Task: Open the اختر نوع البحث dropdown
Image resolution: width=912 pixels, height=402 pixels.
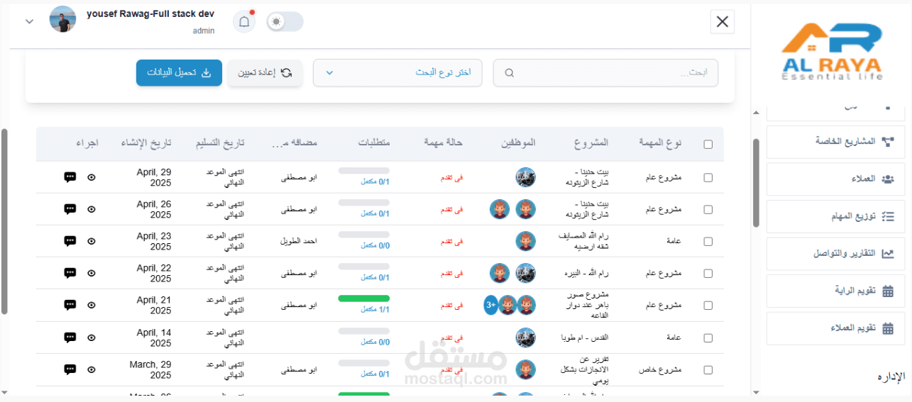Action: point(397,73)
